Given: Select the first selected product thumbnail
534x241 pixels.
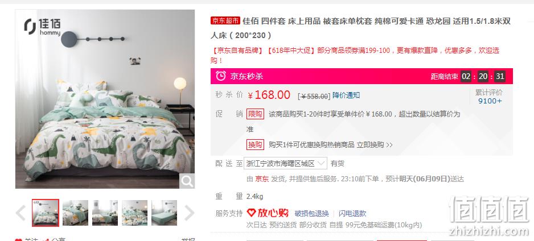Looking at the screenshot, I should [46, 213].
